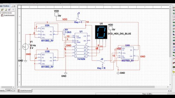175x98 pixels.
Task: Click the DCD_HEX_DIG_BLUE label
Action: coord(119,34)
